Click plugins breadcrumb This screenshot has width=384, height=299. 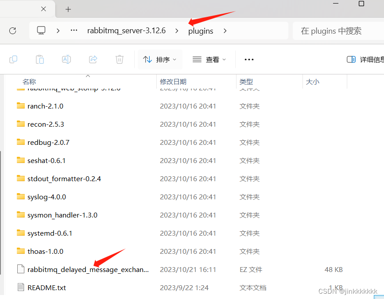pos(201,31)
